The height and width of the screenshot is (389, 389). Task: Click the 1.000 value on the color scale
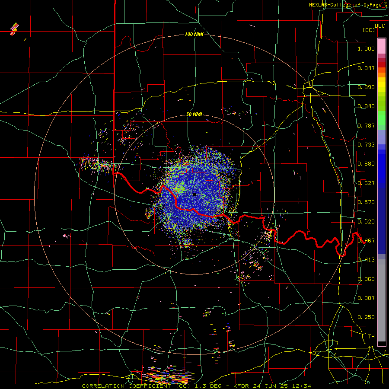pos(366,48)
